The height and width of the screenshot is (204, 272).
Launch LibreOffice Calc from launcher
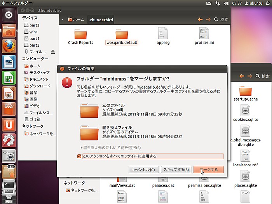tap(9, 78)
